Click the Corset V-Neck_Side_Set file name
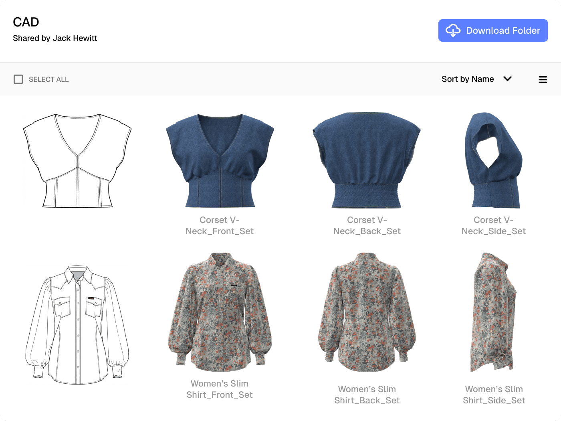Image resolution: width=561 pixels, height=421 pixels. [493, 226]
